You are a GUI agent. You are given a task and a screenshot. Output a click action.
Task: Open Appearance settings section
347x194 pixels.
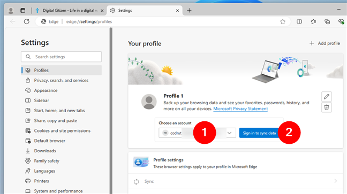(61, 90)
